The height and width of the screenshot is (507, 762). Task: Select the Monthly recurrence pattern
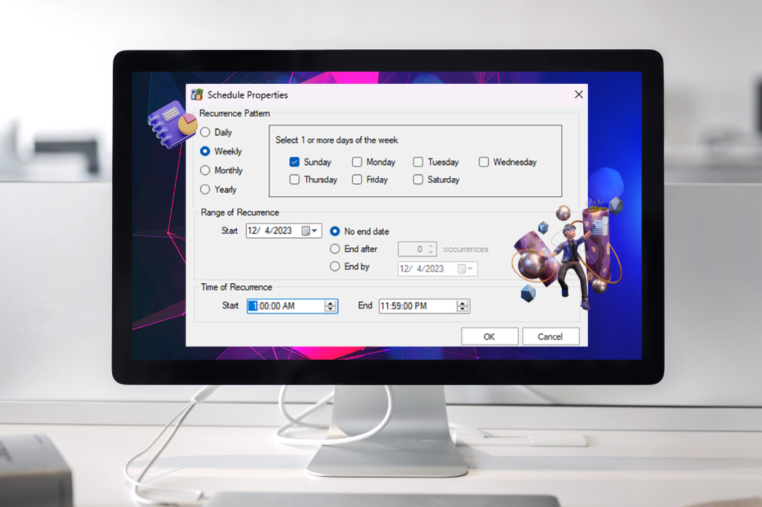[x=205, y=170]
